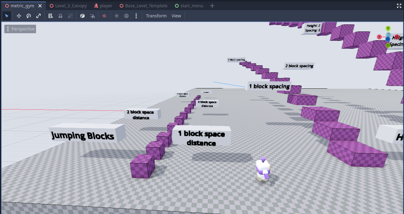Toggle preview sunlight in the toolbar

(x=117, y=16)
